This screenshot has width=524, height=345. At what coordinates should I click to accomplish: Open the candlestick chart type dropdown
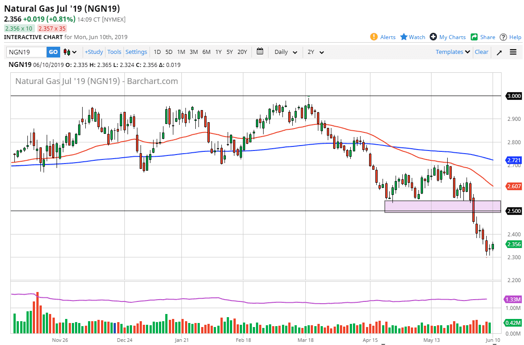tap(70, 52)
